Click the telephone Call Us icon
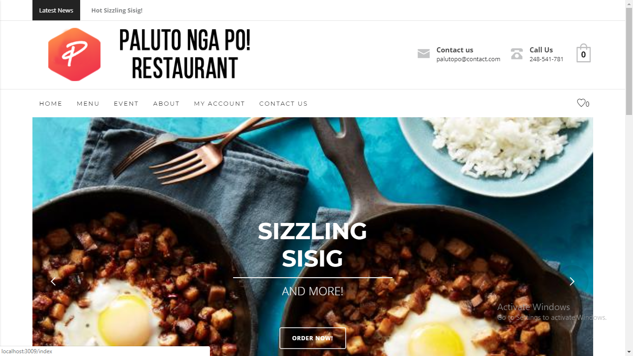 point(517,54)
